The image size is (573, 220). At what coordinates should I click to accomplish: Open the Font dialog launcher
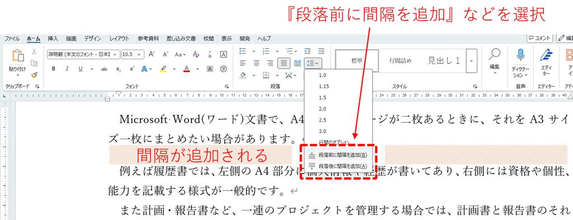(227, 87)
